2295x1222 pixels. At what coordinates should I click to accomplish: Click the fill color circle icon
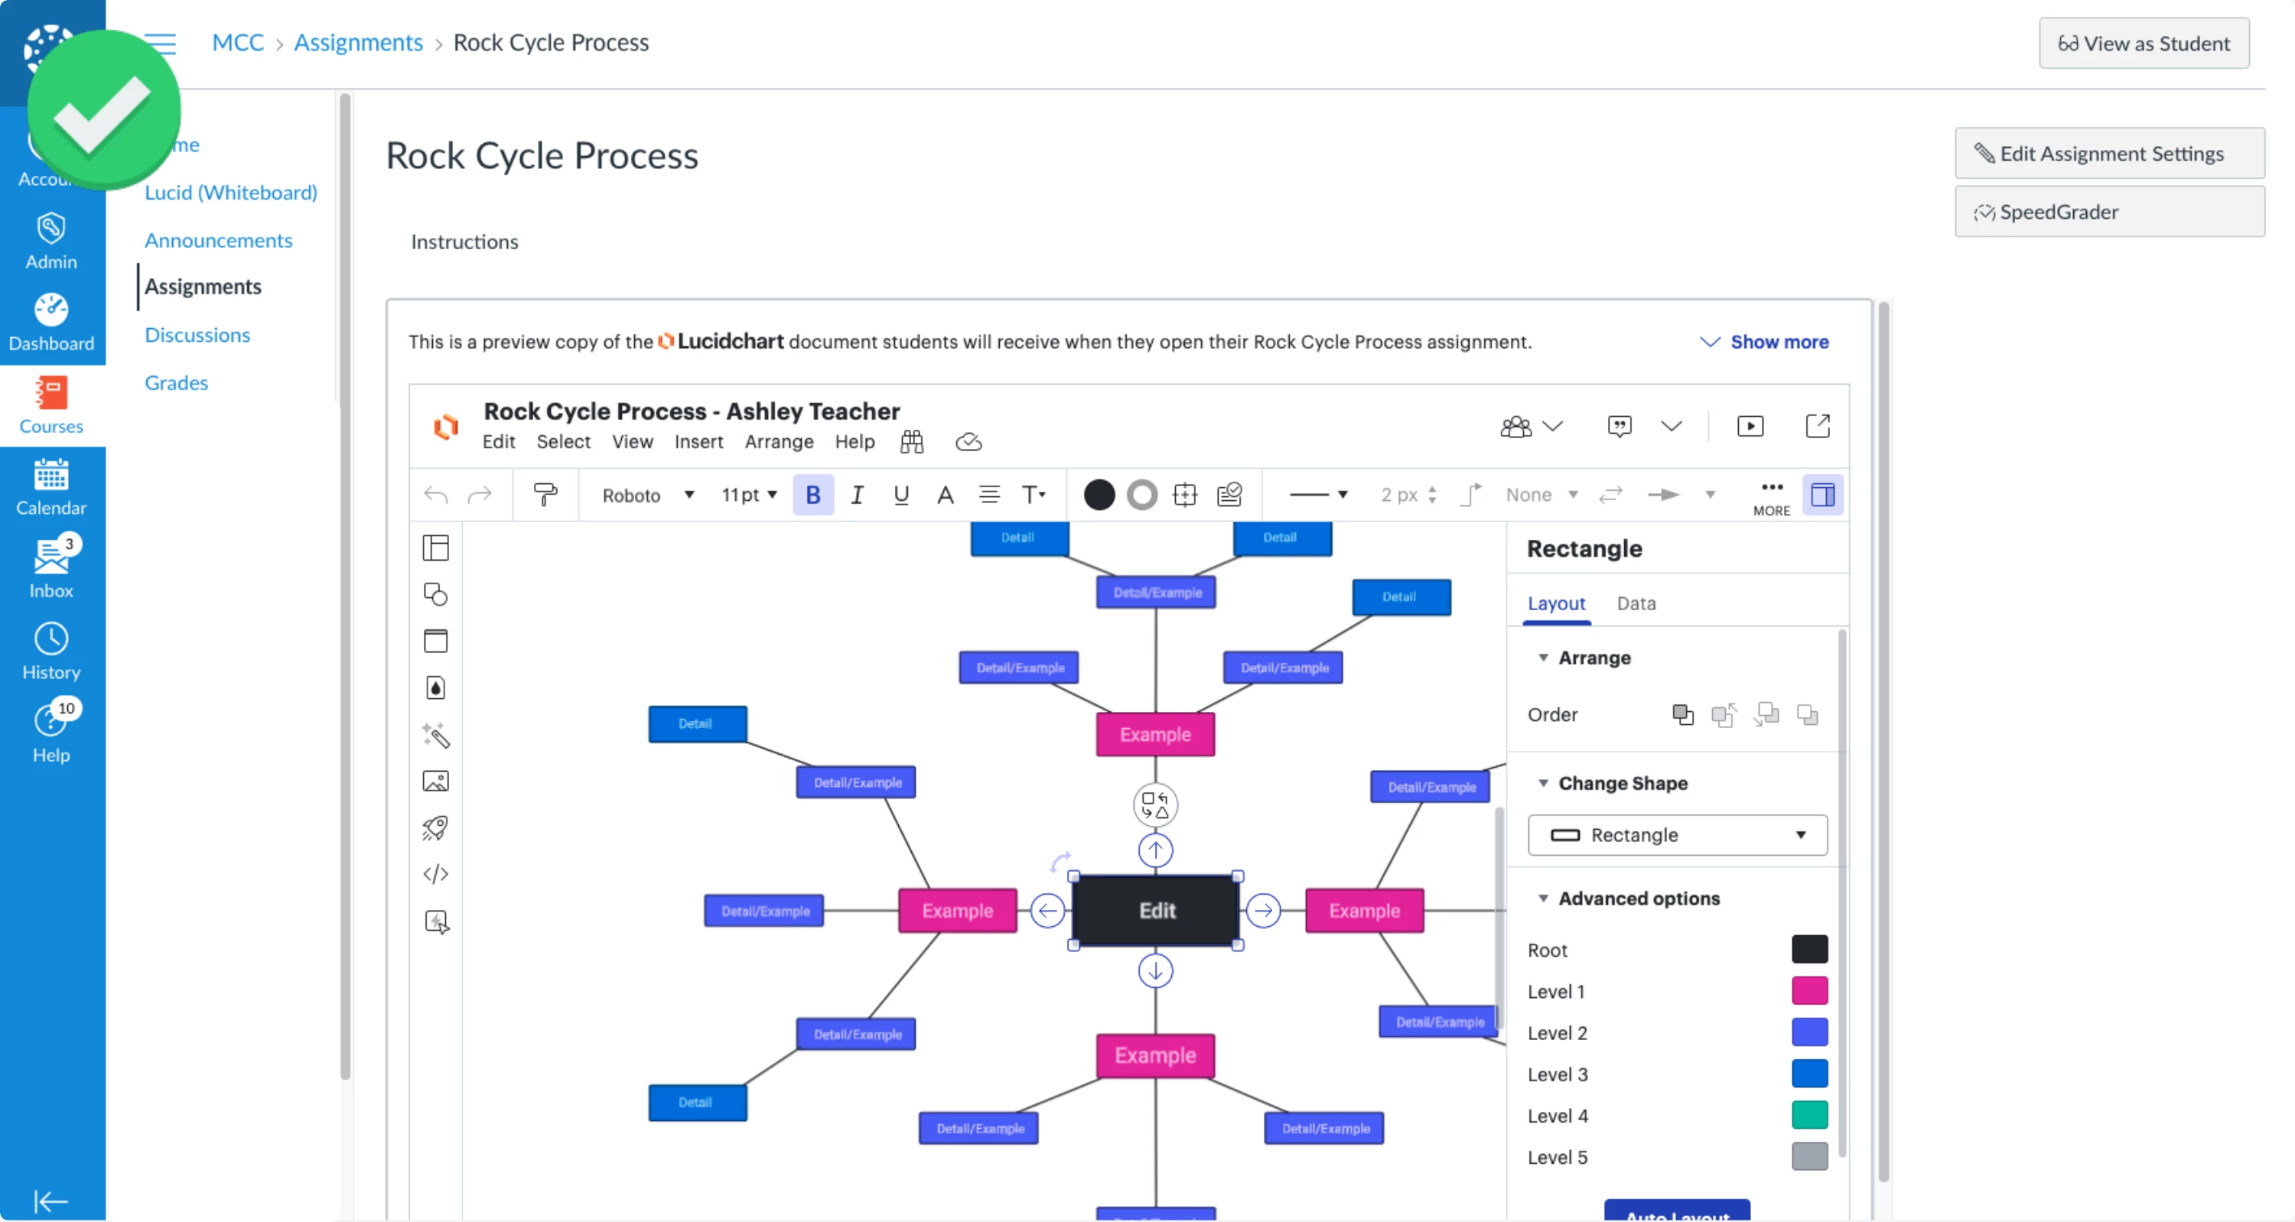pyautogui.click(x=1099, y=494)
